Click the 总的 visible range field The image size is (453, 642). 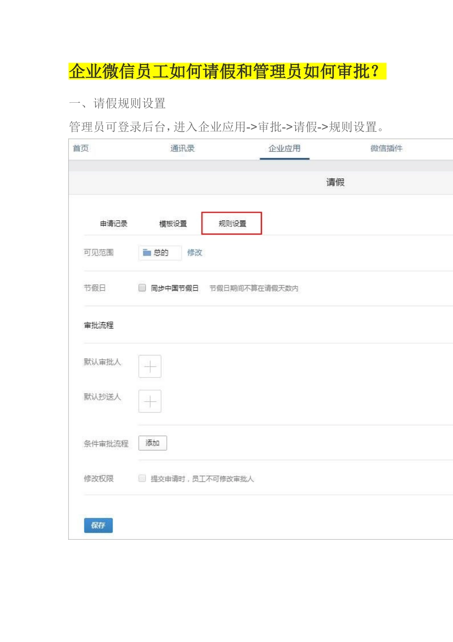160,253
